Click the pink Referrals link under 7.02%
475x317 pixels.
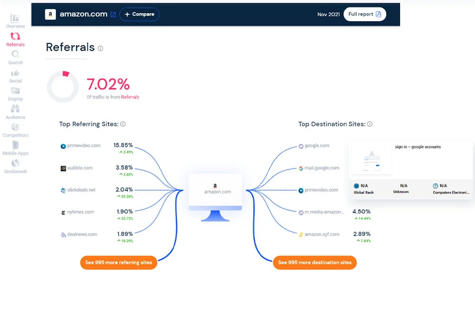130,97
